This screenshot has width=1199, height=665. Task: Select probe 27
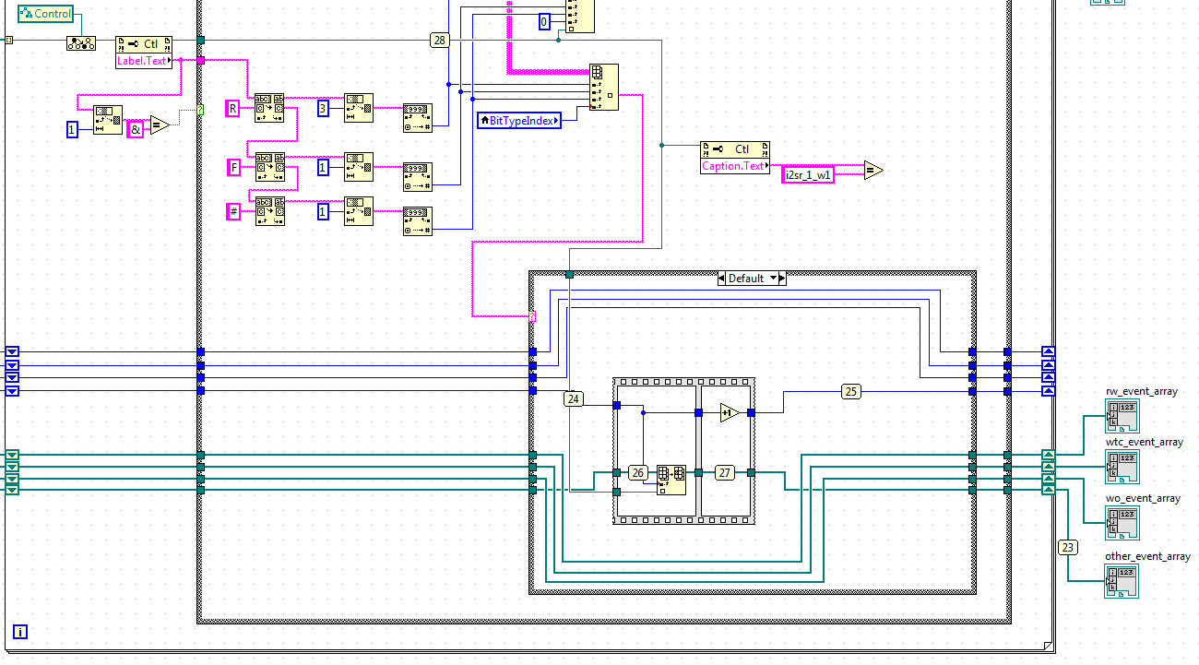(x=725, y=473)
